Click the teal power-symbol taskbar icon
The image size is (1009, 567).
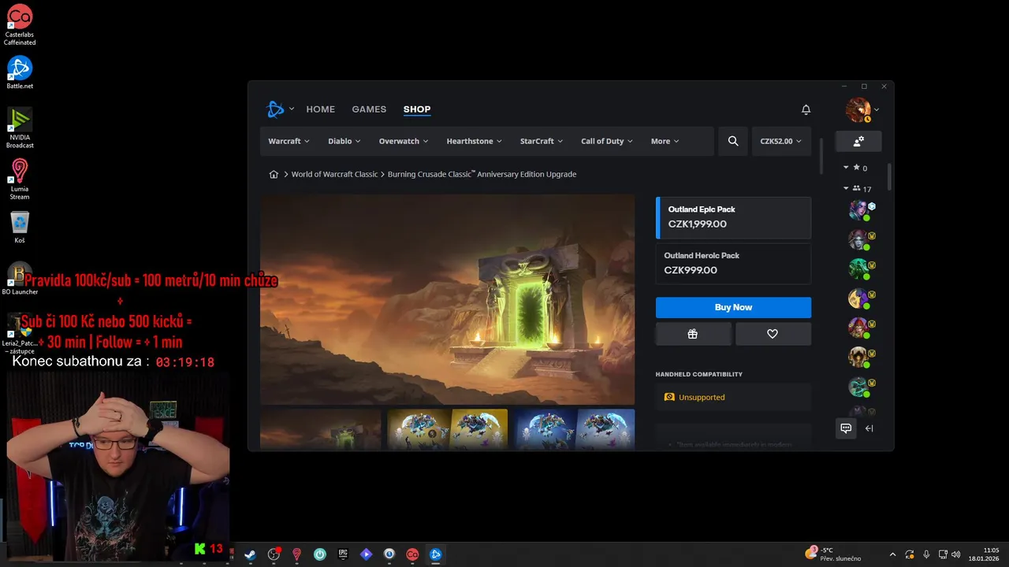click(x=319, y=554)
